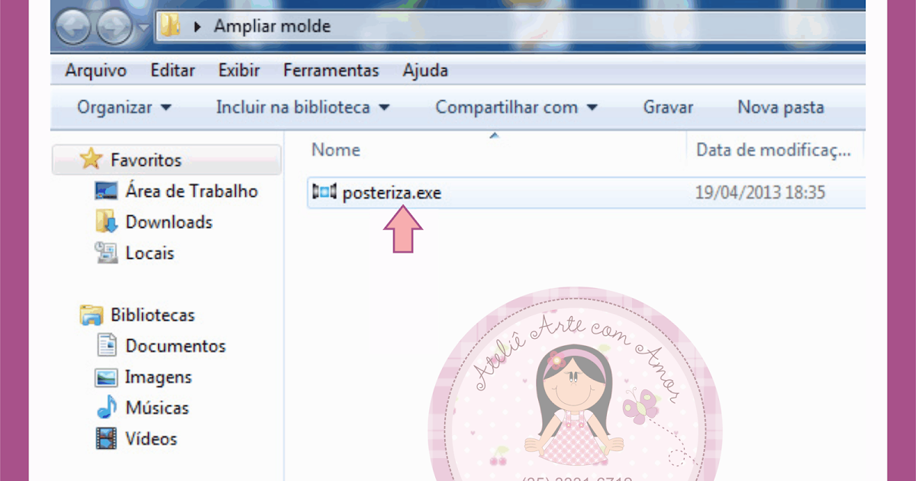The image size is (916, 481).
Task: Click the date 19/04/2013 18:35
Action: tap(760, 193)
